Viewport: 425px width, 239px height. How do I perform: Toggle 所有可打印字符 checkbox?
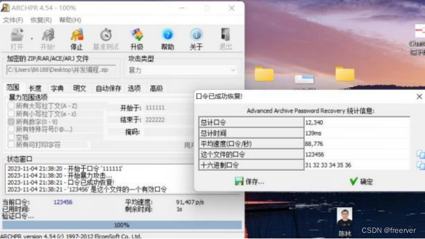pyautogui.click(x=11, y=145)
